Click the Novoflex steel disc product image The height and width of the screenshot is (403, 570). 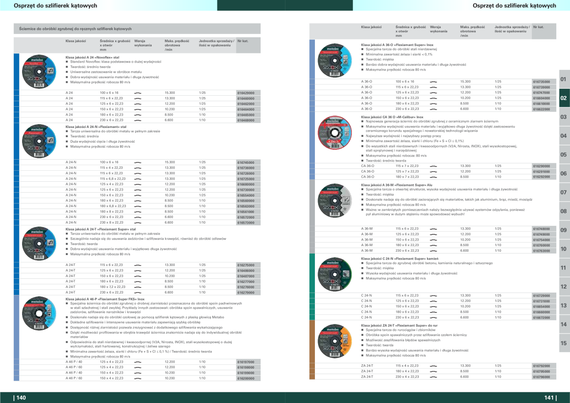[38, 71]
